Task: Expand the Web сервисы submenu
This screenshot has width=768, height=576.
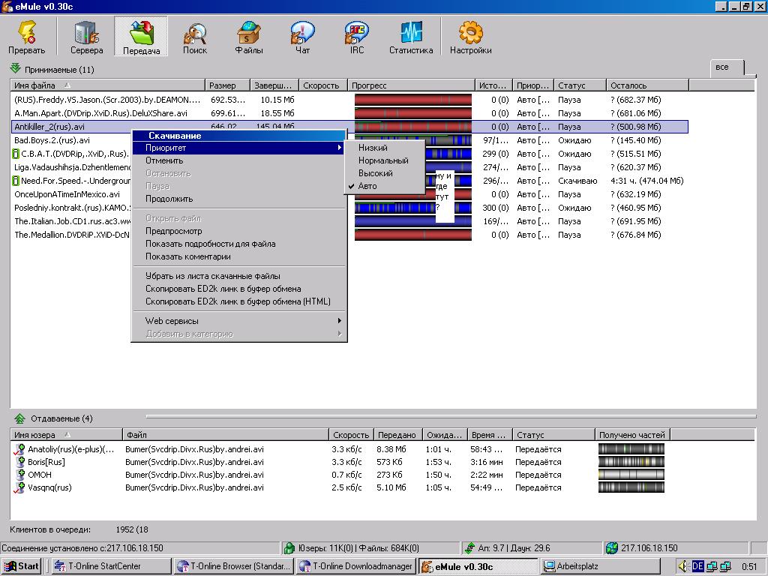Action: coord(238,321)
